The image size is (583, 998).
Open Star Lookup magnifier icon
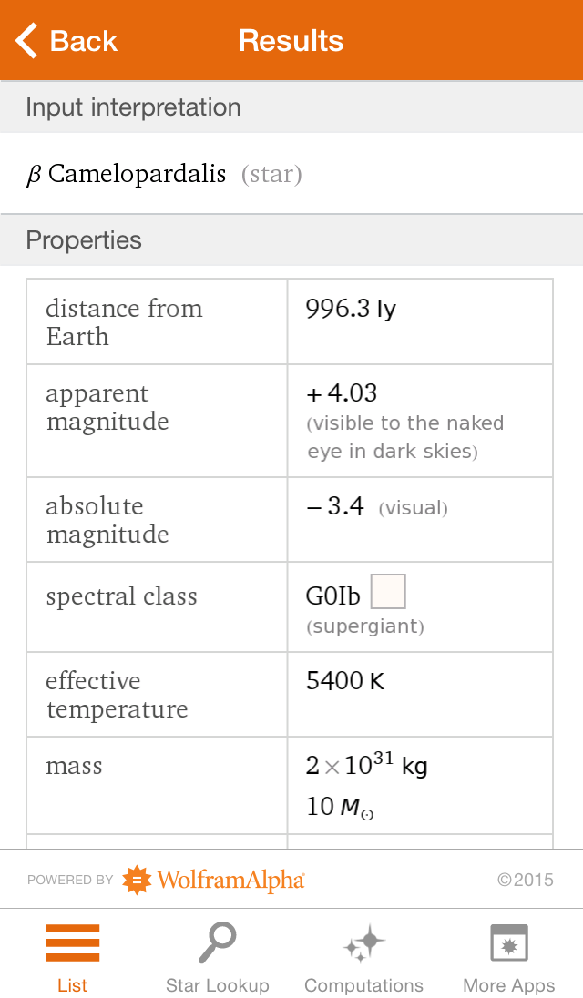pyautogui.click(x=217, y=943)
